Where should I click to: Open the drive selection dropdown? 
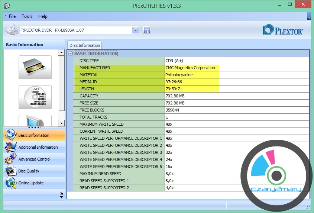[135, 30]
